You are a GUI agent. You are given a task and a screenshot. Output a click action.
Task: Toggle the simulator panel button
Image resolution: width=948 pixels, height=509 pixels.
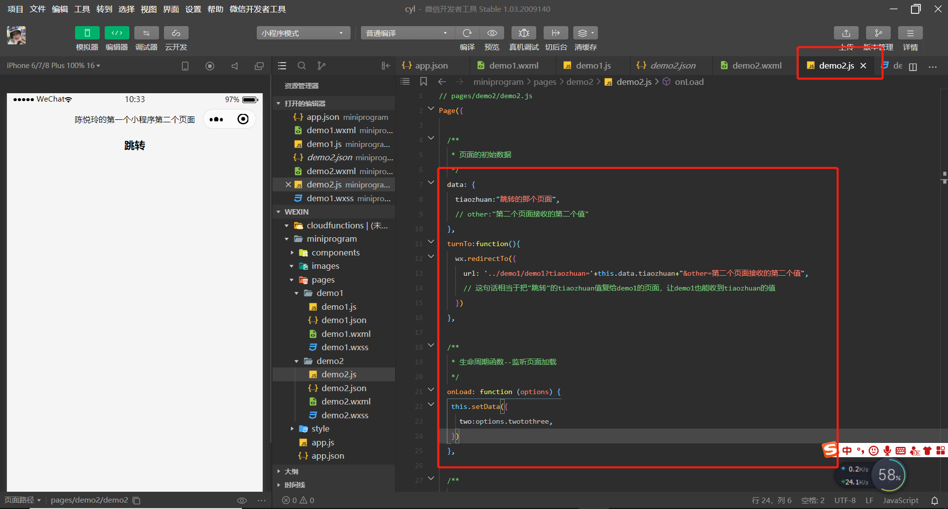point(87,33)
